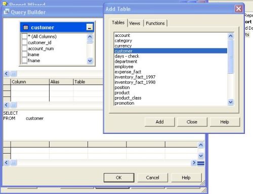Image resolution: width=253 pixels, height=194 pixels.
Task: Click up arrow of results pane scrollbar
Action: [201, 145]
